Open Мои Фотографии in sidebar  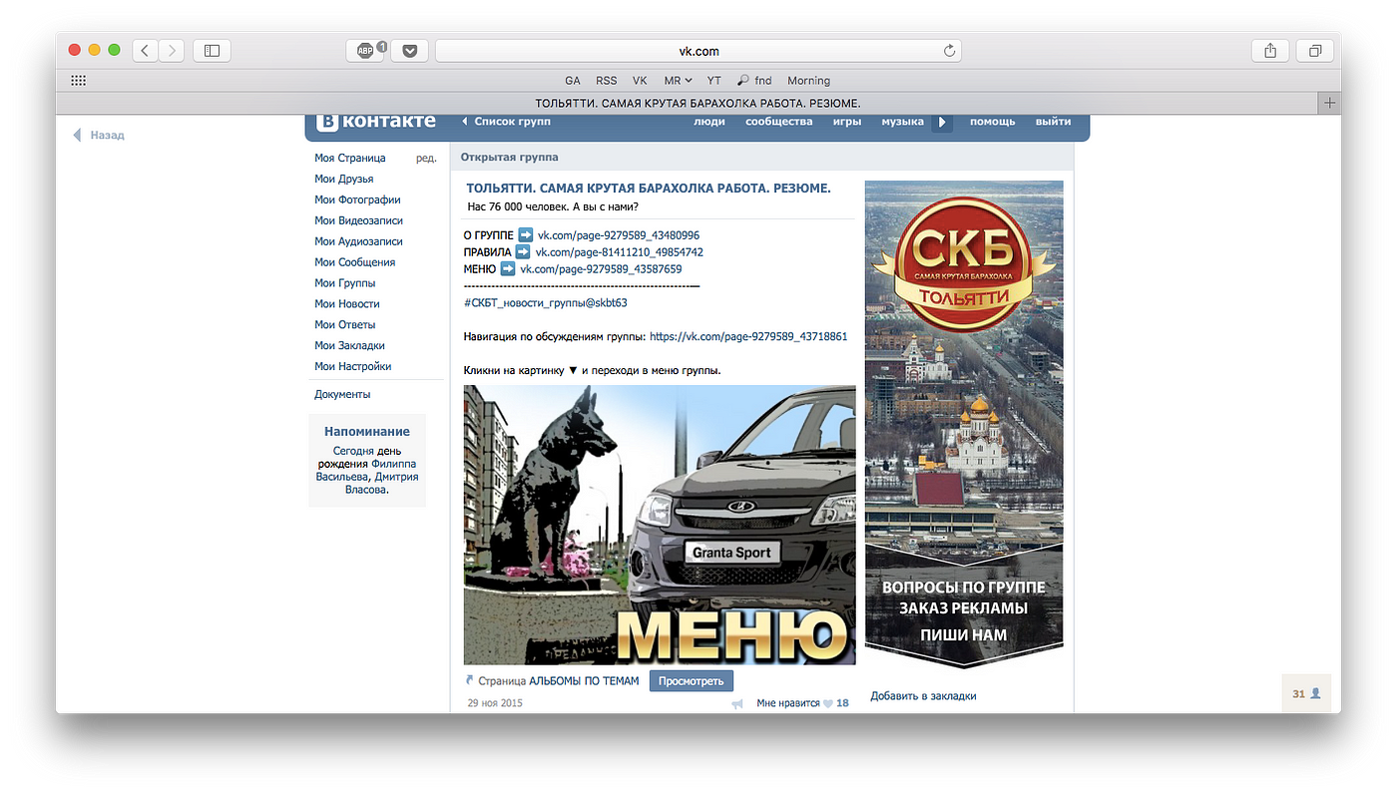point(357,199)
